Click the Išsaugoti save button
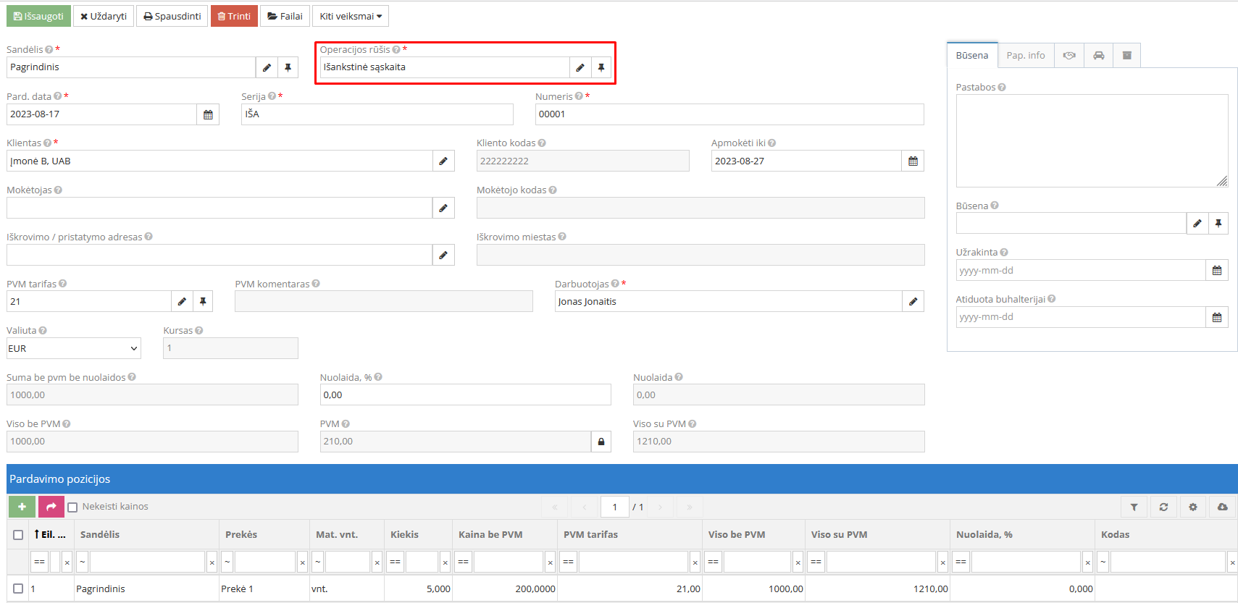The height and width of the screenshot is (603, 1238). coord(39,16)
